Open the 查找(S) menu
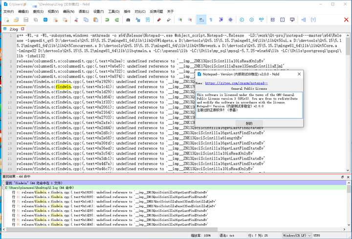 pyautogui.click(x=38, y=11)
